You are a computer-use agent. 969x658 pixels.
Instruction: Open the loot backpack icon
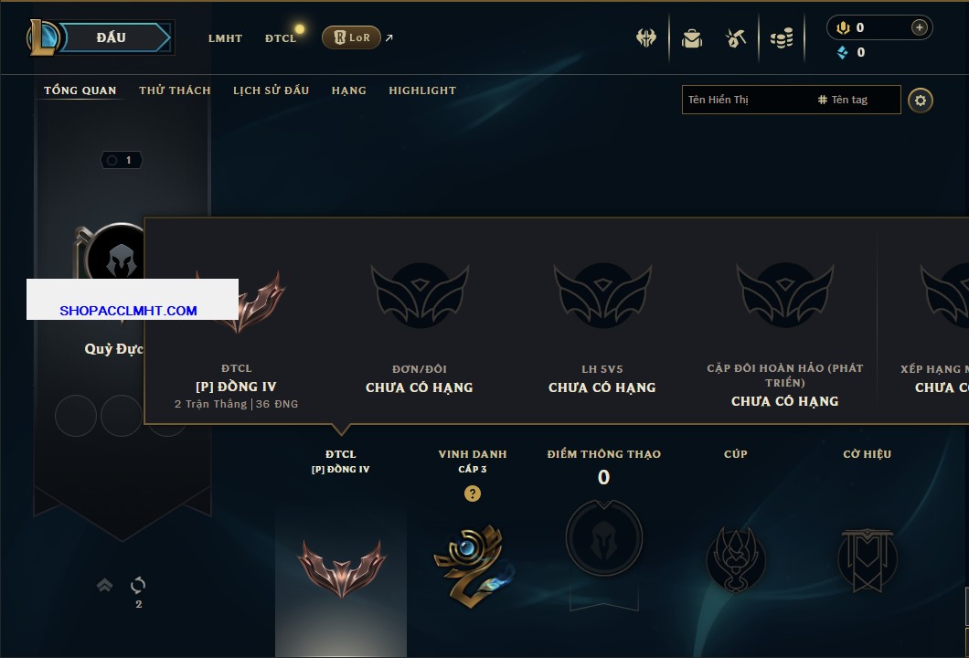click(x=691, y=38)
